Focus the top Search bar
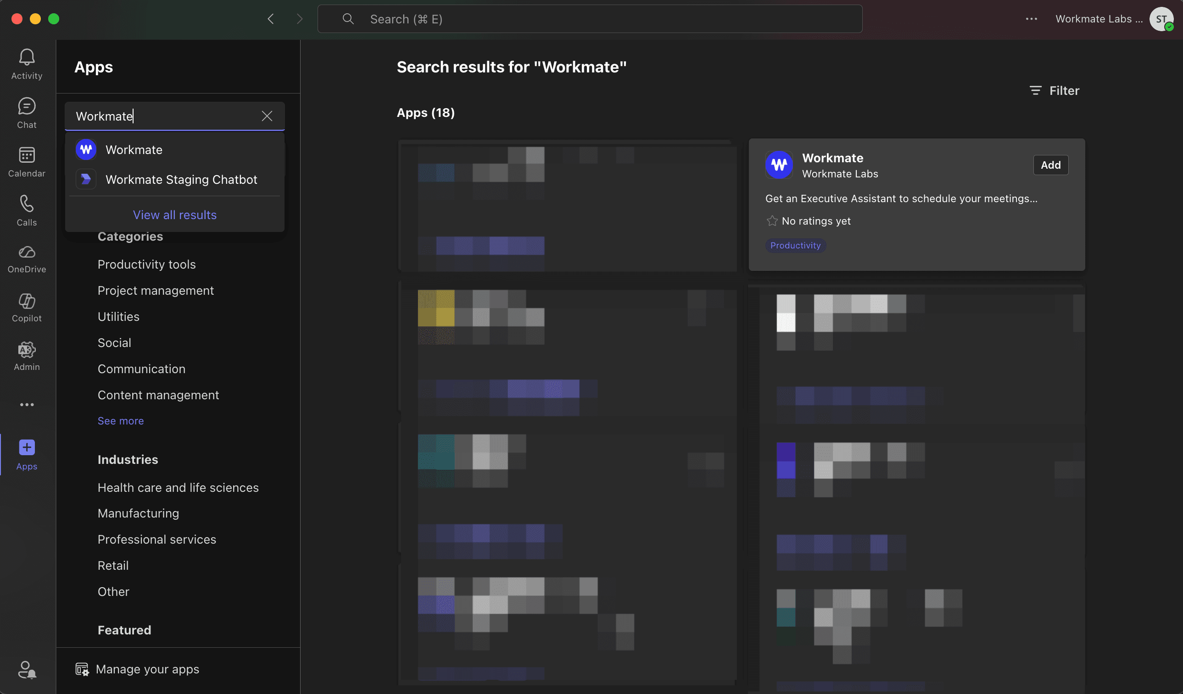The image size is (1183, 694). click(590, 19)
